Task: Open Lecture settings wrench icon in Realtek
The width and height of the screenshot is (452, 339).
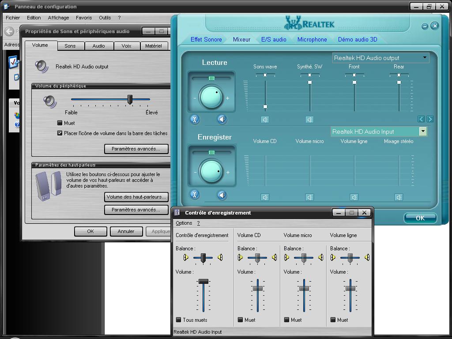Action: (x=195, y=119)
